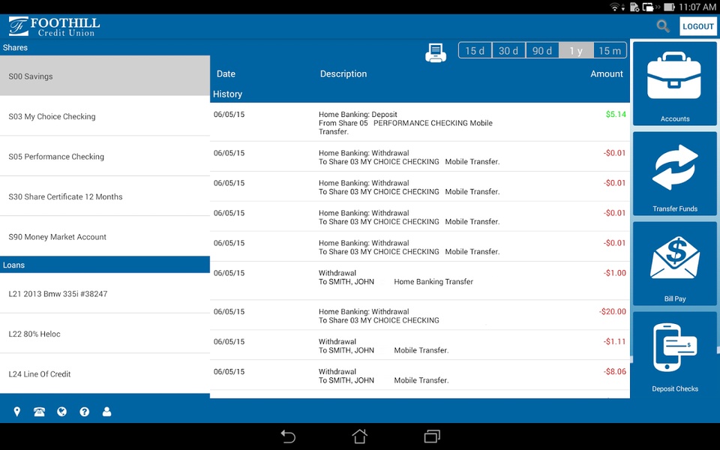Select the 1 y history range
The width and height of the screenshot is (720, 450).
(576, 50)
